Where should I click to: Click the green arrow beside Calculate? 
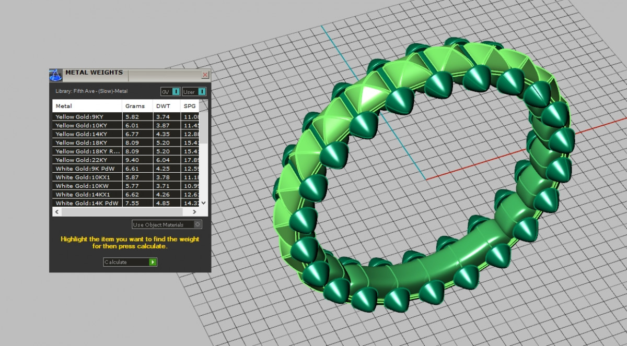[153, 262]
